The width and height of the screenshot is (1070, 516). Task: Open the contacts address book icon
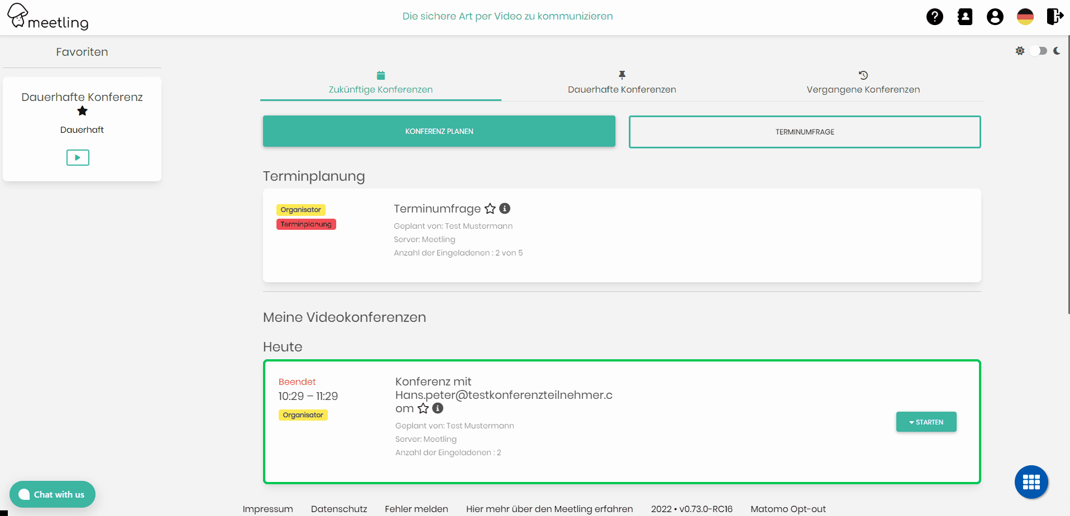pyautogui.click(x=965, y=17)
